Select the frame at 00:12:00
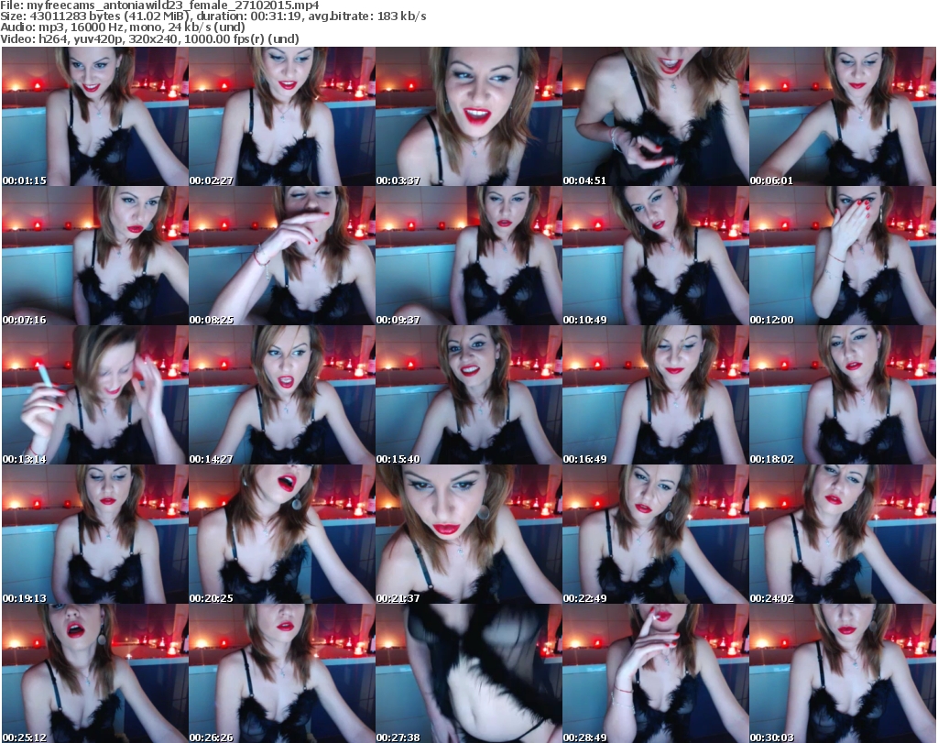This screenshot has width=938, height=743. tap(843, 256)
